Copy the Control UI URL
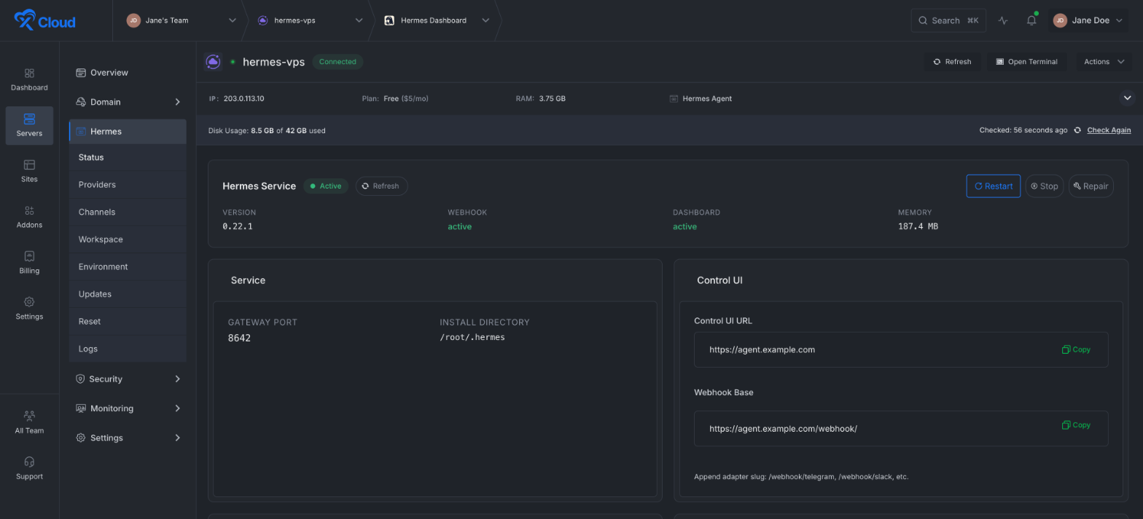This screenshot has width=1143, height=519. [1076, 349]
